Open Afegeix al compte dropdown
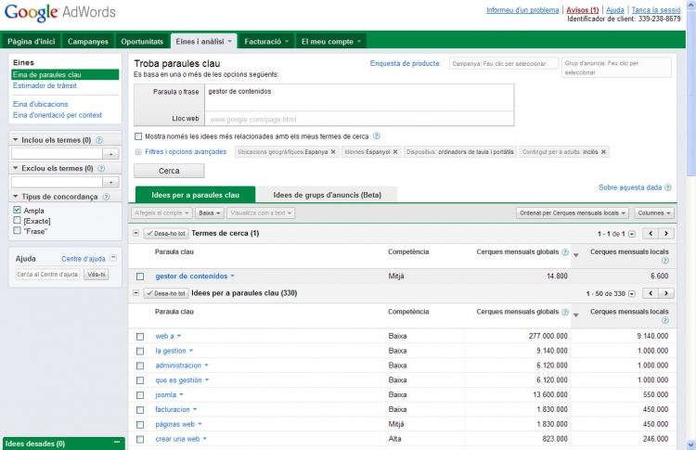 [x=161, y=213]
